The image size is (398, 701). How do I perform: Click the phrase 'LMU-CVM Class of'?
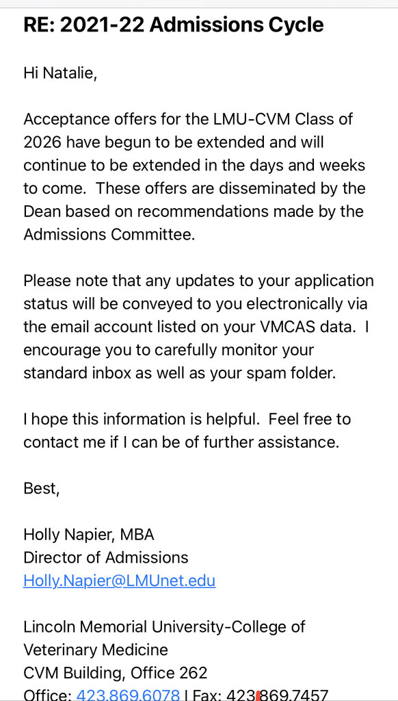282,119
